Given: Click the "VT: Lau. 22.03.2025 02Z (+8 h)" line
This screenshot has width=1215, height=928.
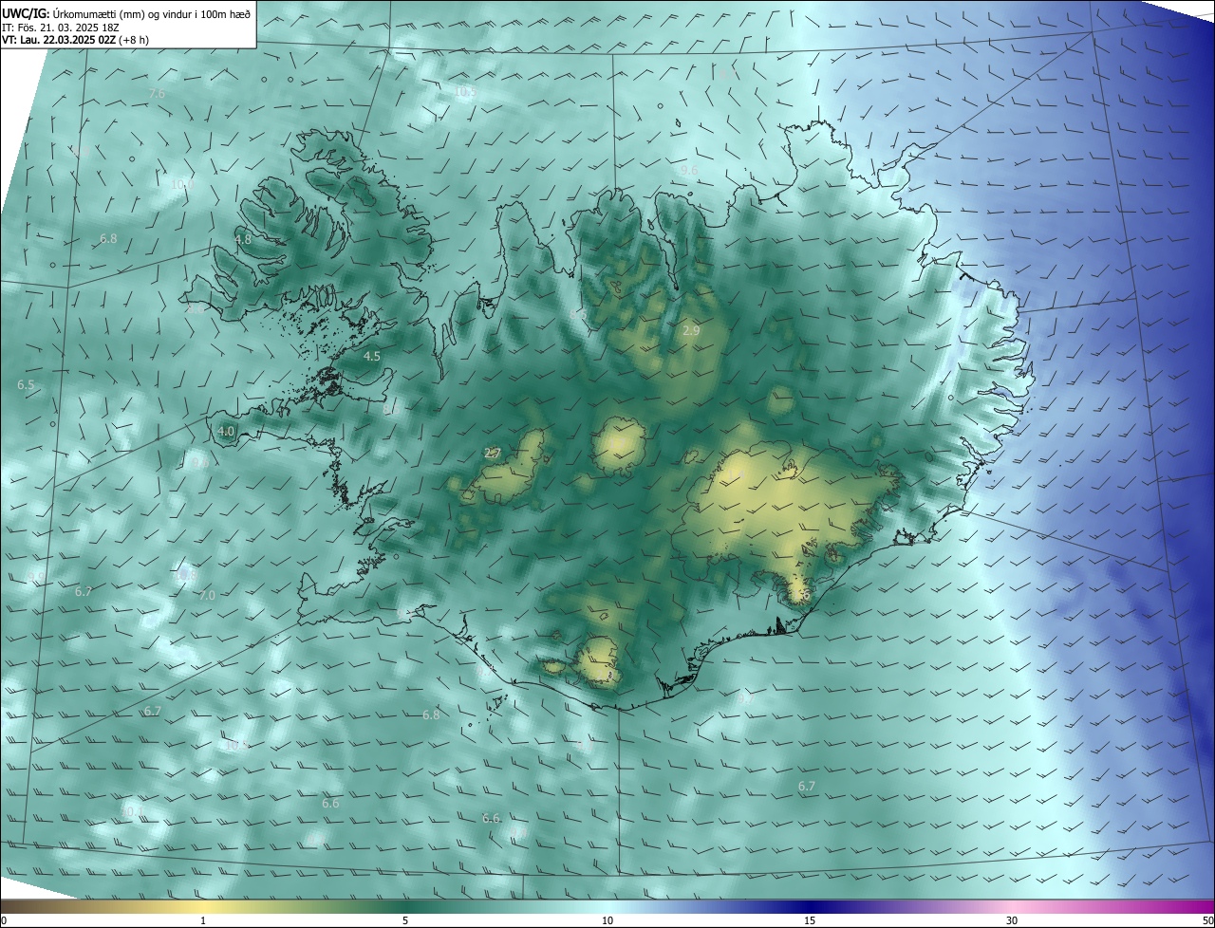Looking at the screenshot, I should pos(76,40).
